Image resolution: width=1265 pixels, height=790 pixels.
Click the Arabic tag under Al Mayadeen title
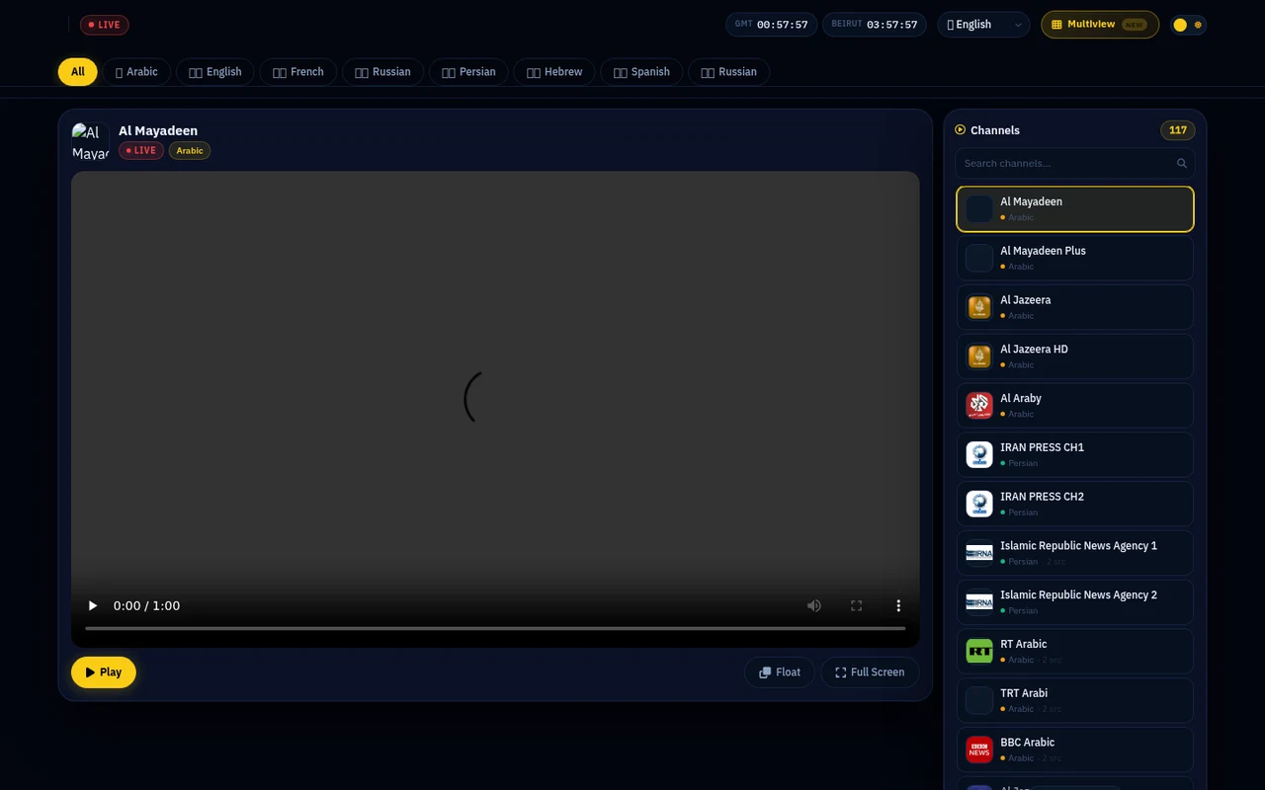[190, 151]
